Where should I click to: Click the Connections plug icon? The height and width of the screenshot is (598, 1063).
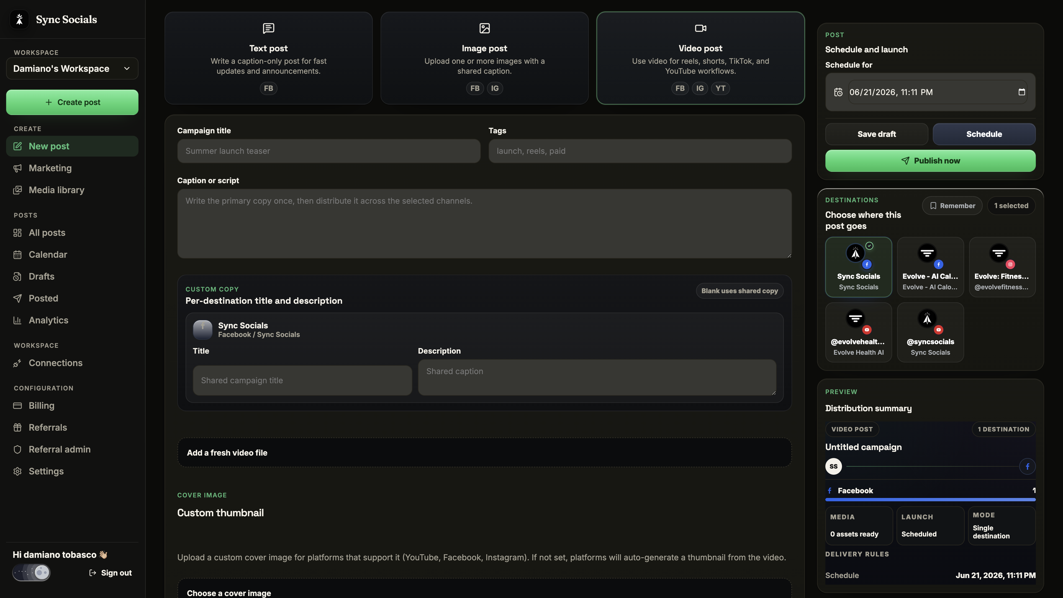tap(17, 363)
